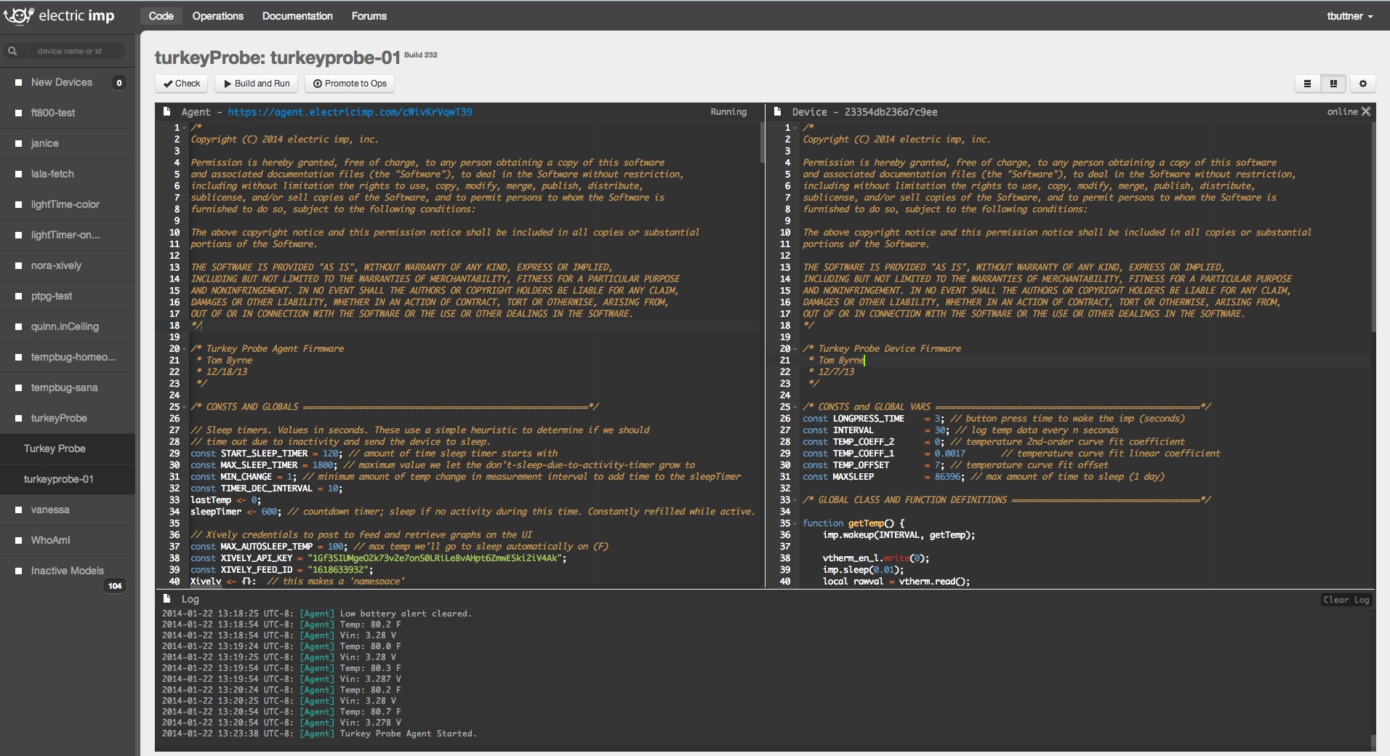Click the Device editor vertical scrollbar
The width and height of the screenshot is (1390, 756).
coord(1373,227)
